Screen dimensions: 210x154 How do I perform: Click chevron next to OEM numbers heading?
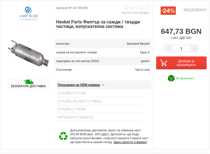(x=103, y=85)
